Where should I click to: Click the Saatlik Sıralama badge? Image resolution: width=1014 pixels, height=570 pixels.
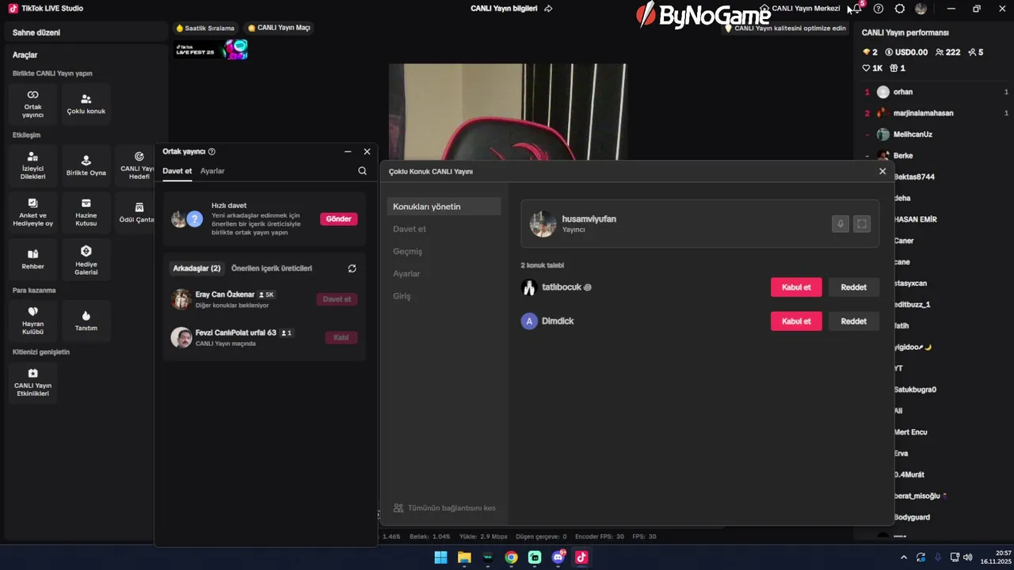tap(205, 28)
